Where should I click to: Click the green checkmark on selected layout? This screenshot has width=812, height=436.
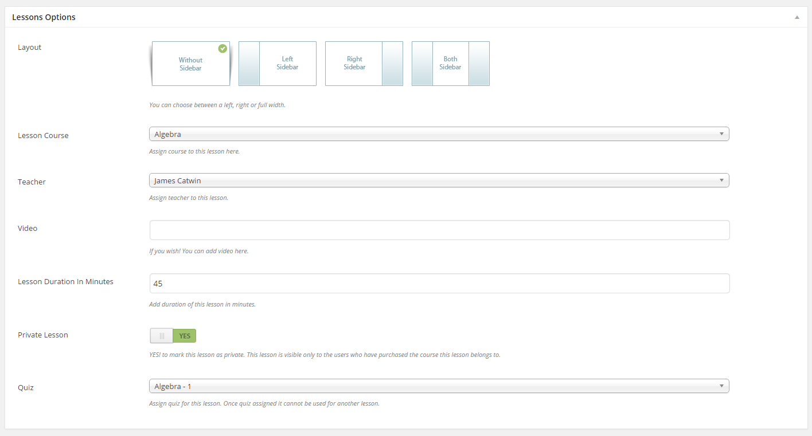[x=222, y=49]
